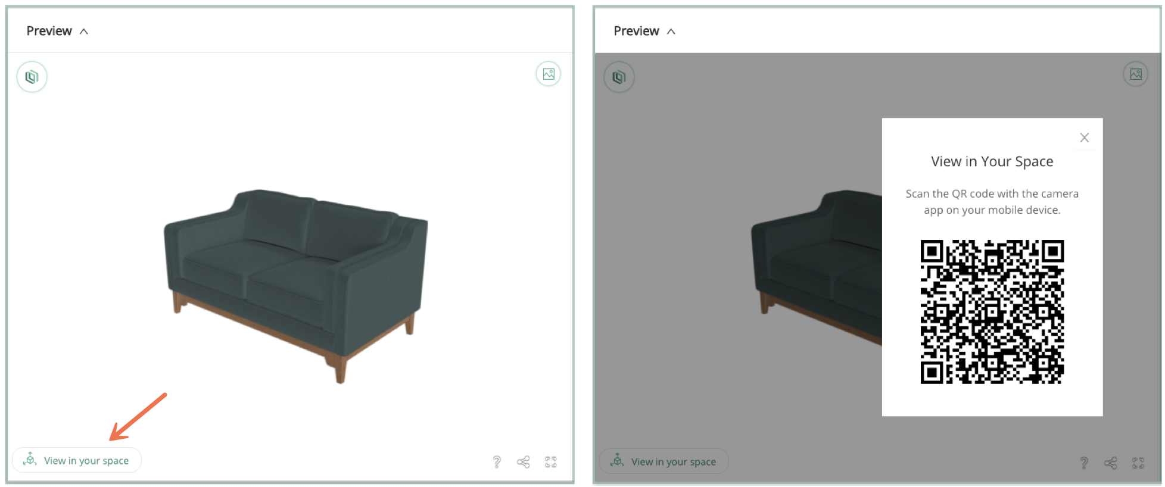Image resolution: width=1165 pixels, height=487 pixels.
Task: Click the QR code image
Action: click(992, 311)
